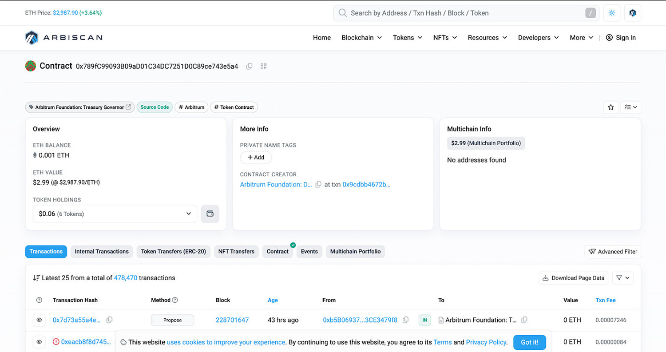Open the 478,470 transactions total link
Image resolution: width=666 pixels, height=352 pixels.
(x=126, y=278)
